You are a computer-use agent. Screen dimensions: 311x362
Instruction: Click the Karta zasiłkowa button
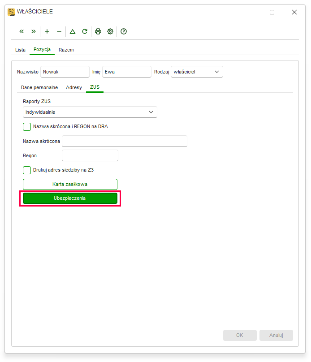(x=70, y=184)
